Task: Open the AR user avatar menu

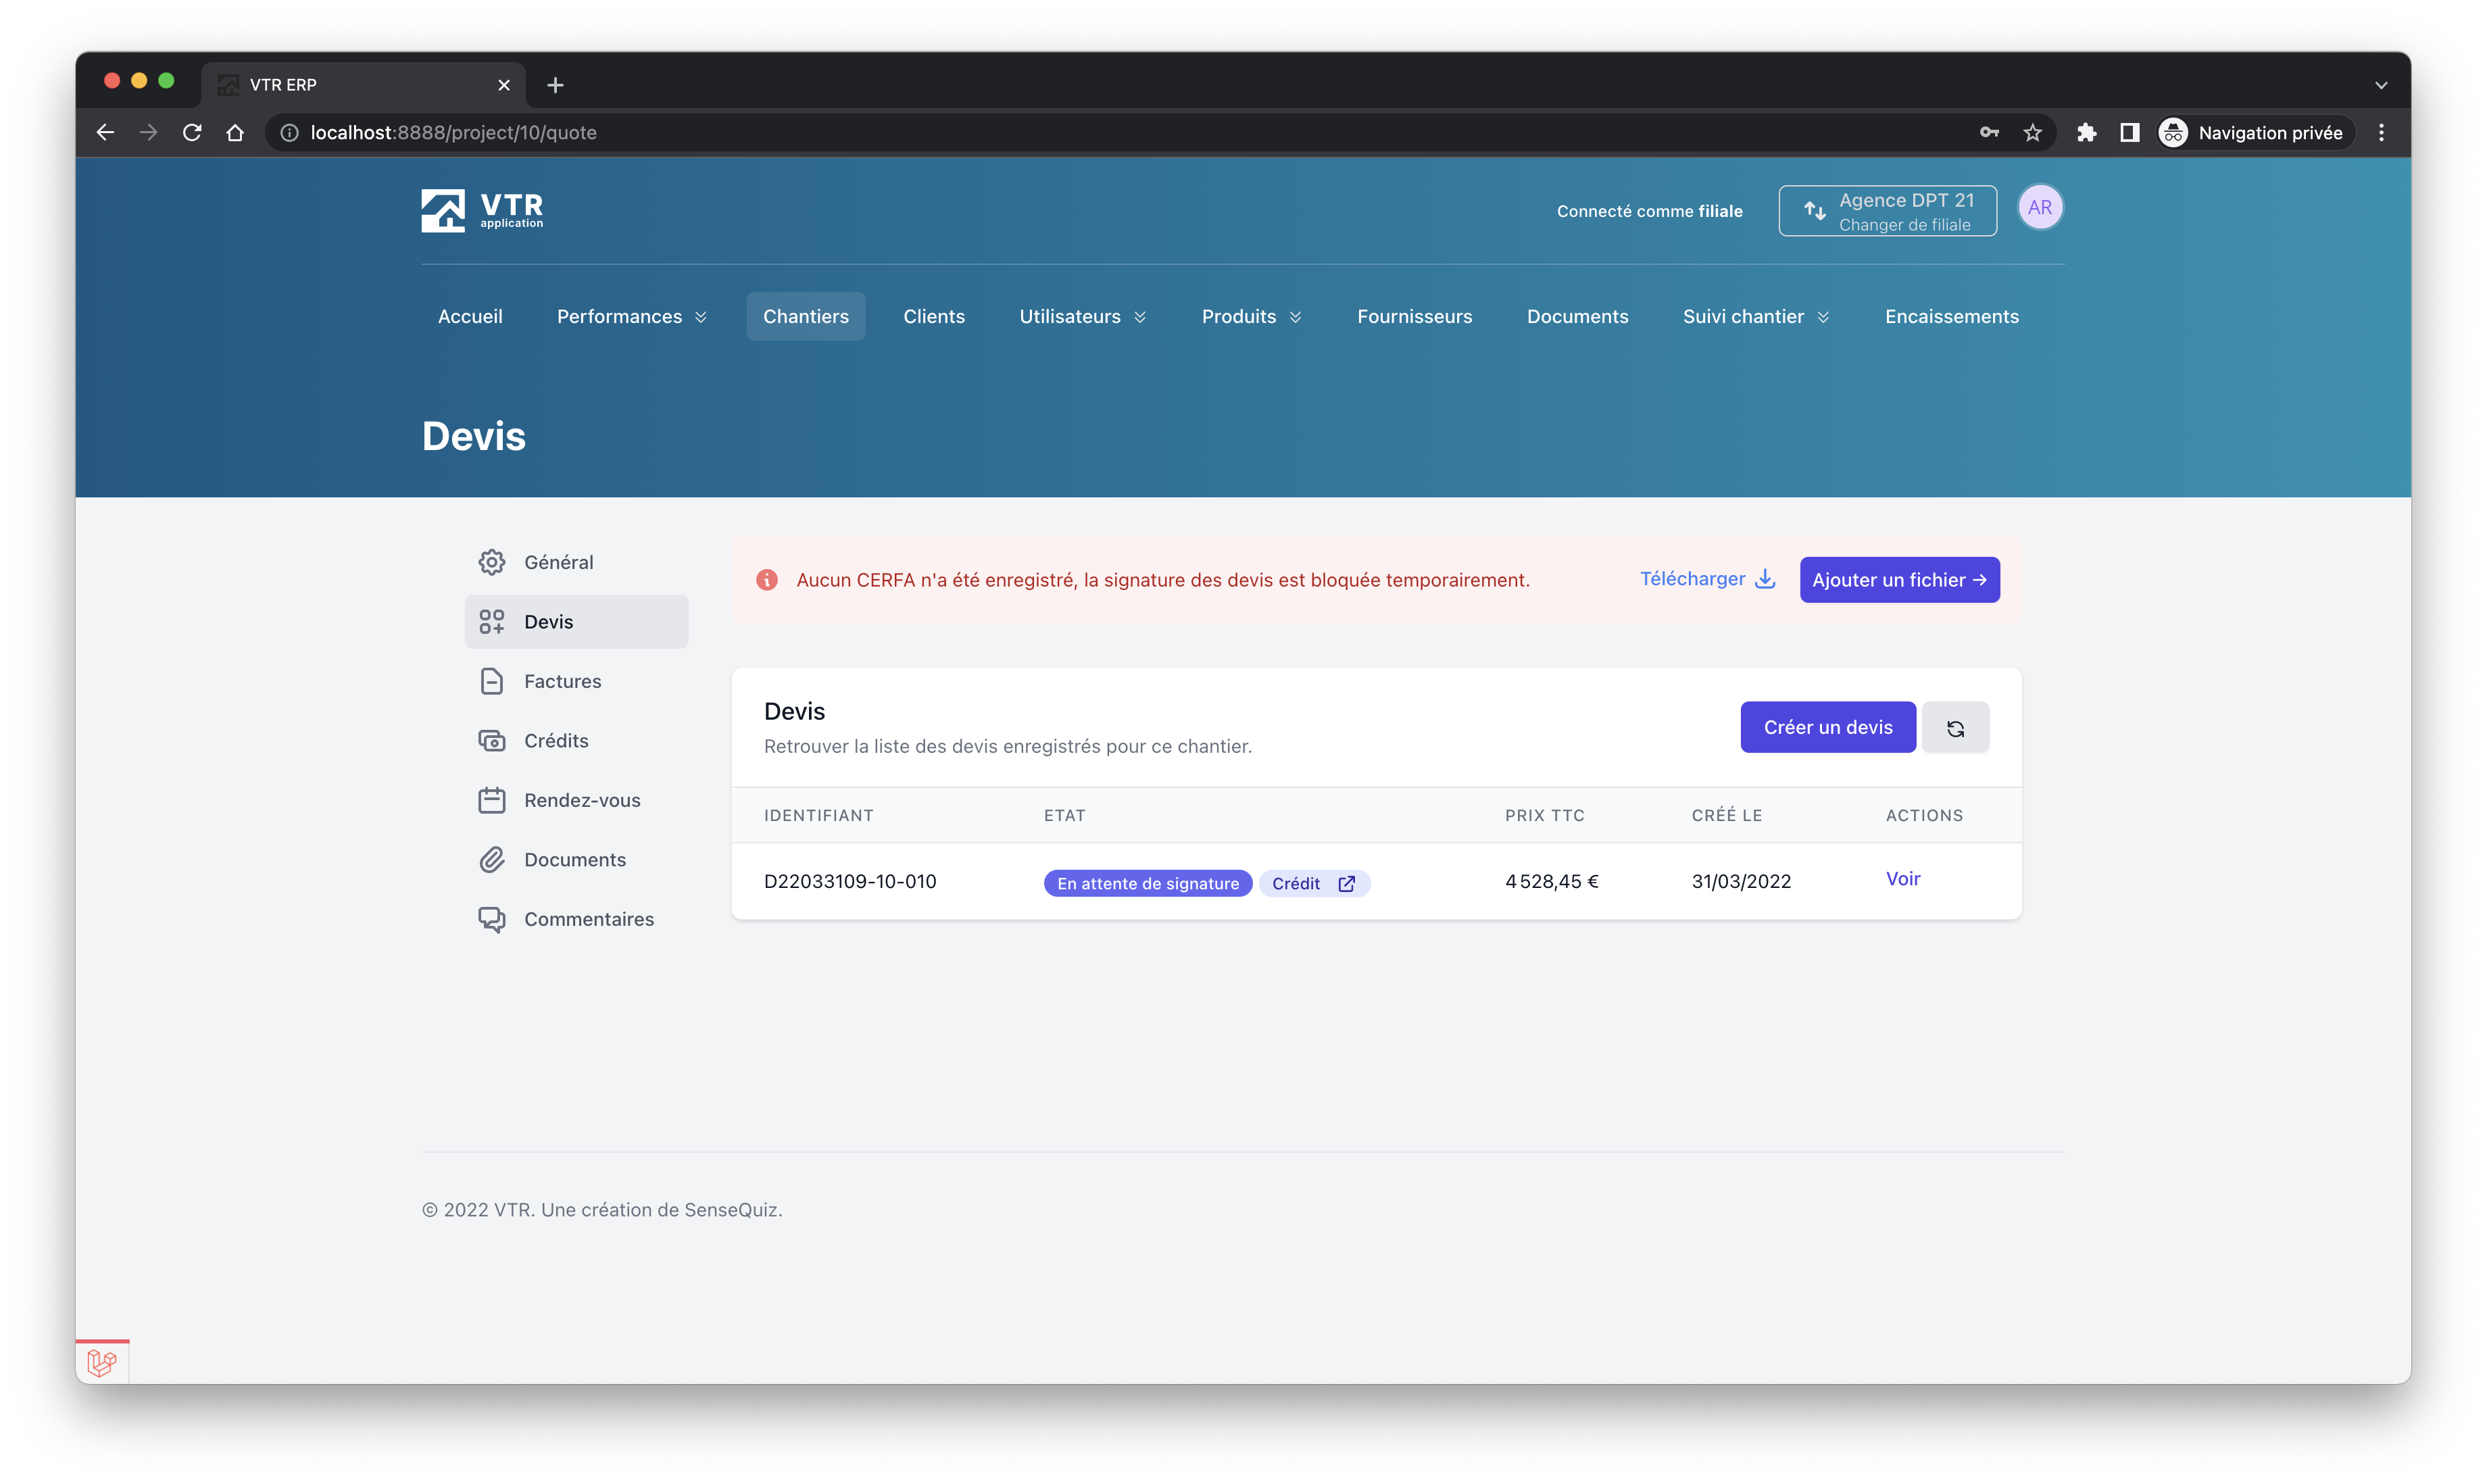Action: click(x=2039, y=208)
